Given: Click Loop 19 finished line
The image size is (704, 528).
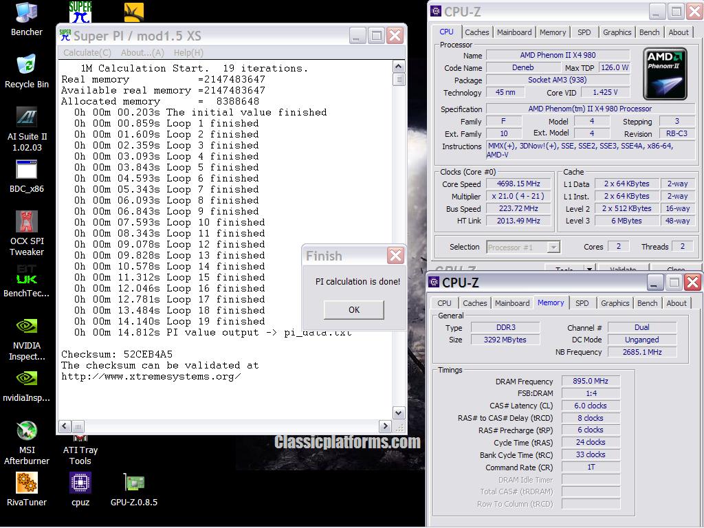Looking at the screenshot, I should coord(170,321).
